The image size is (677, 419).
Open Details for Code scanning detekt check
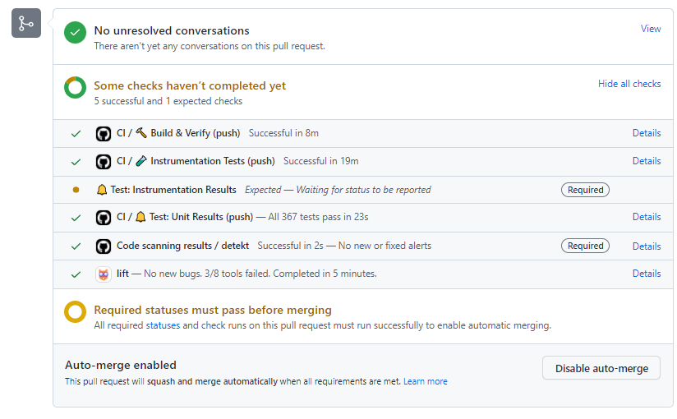[647, 246]
